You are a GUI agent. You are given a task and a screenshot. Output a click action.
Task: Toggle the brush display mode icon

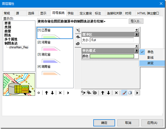(124, 93)
